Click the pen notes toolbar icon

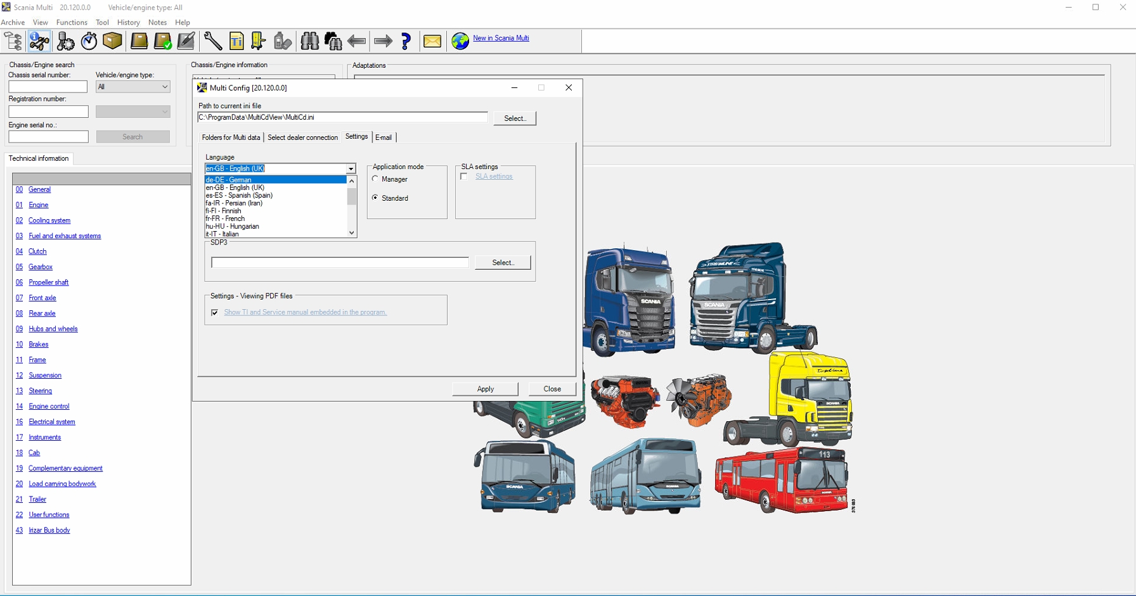click(x=186, y=41)
